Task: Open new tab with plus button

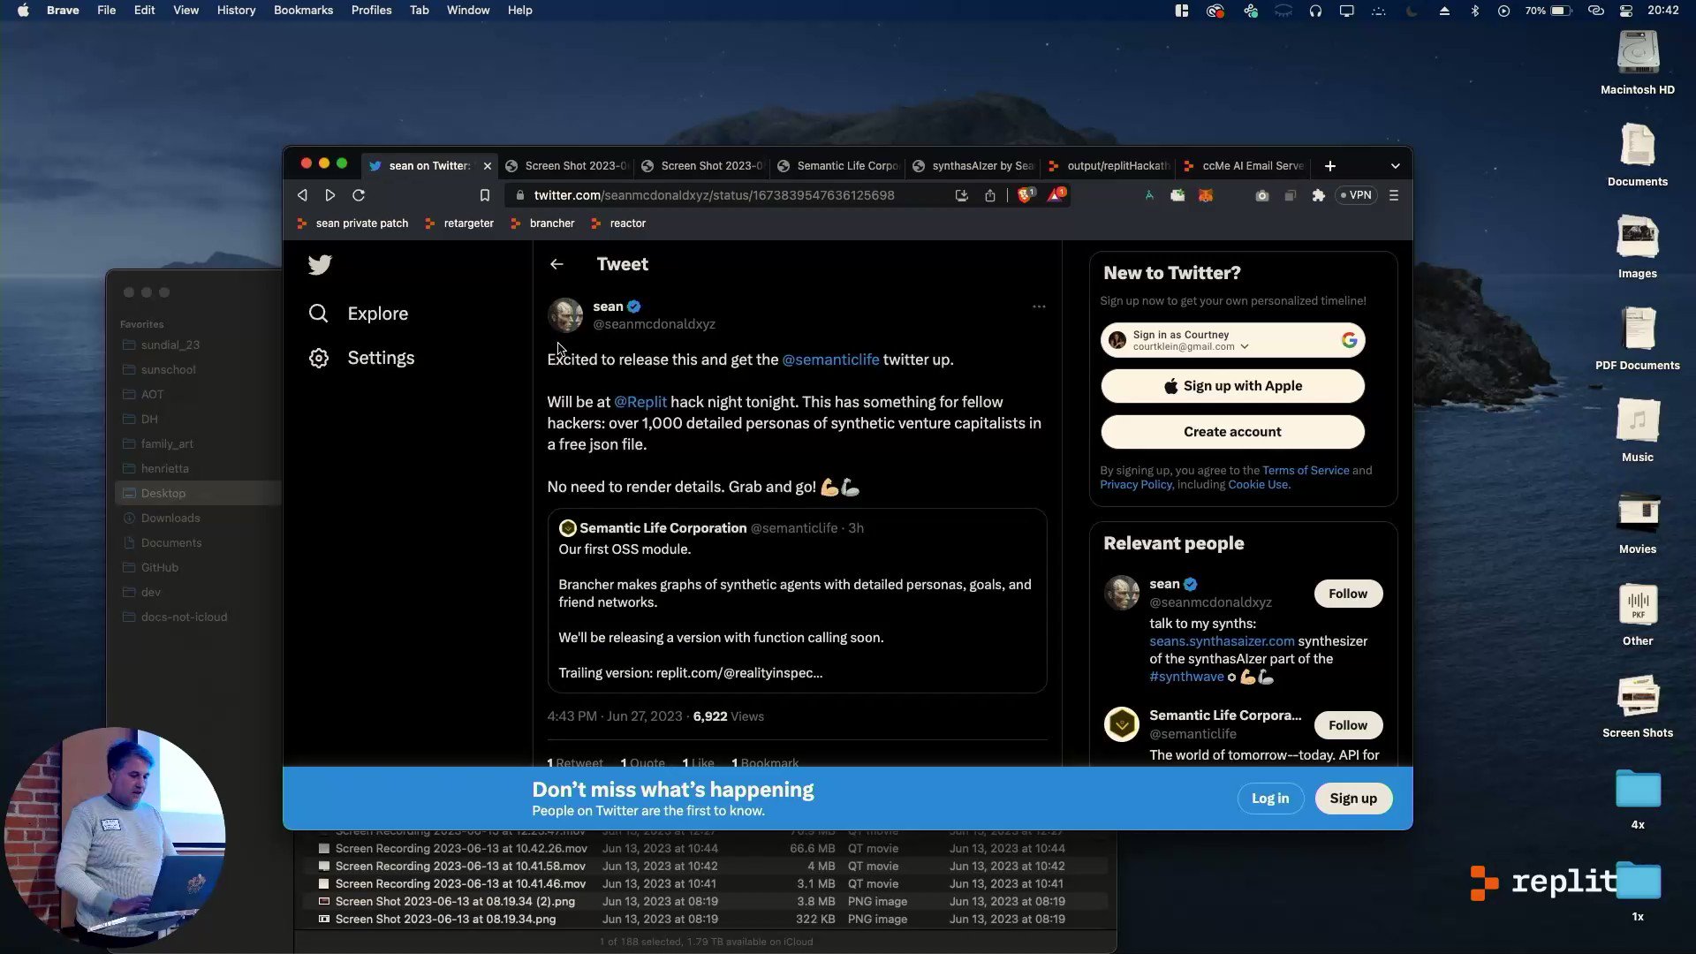Action: click(1330, 166)
